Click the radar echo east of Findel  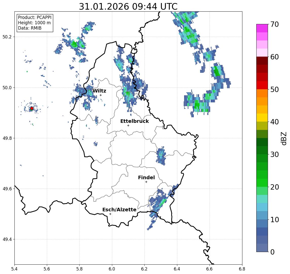point(161,155)
